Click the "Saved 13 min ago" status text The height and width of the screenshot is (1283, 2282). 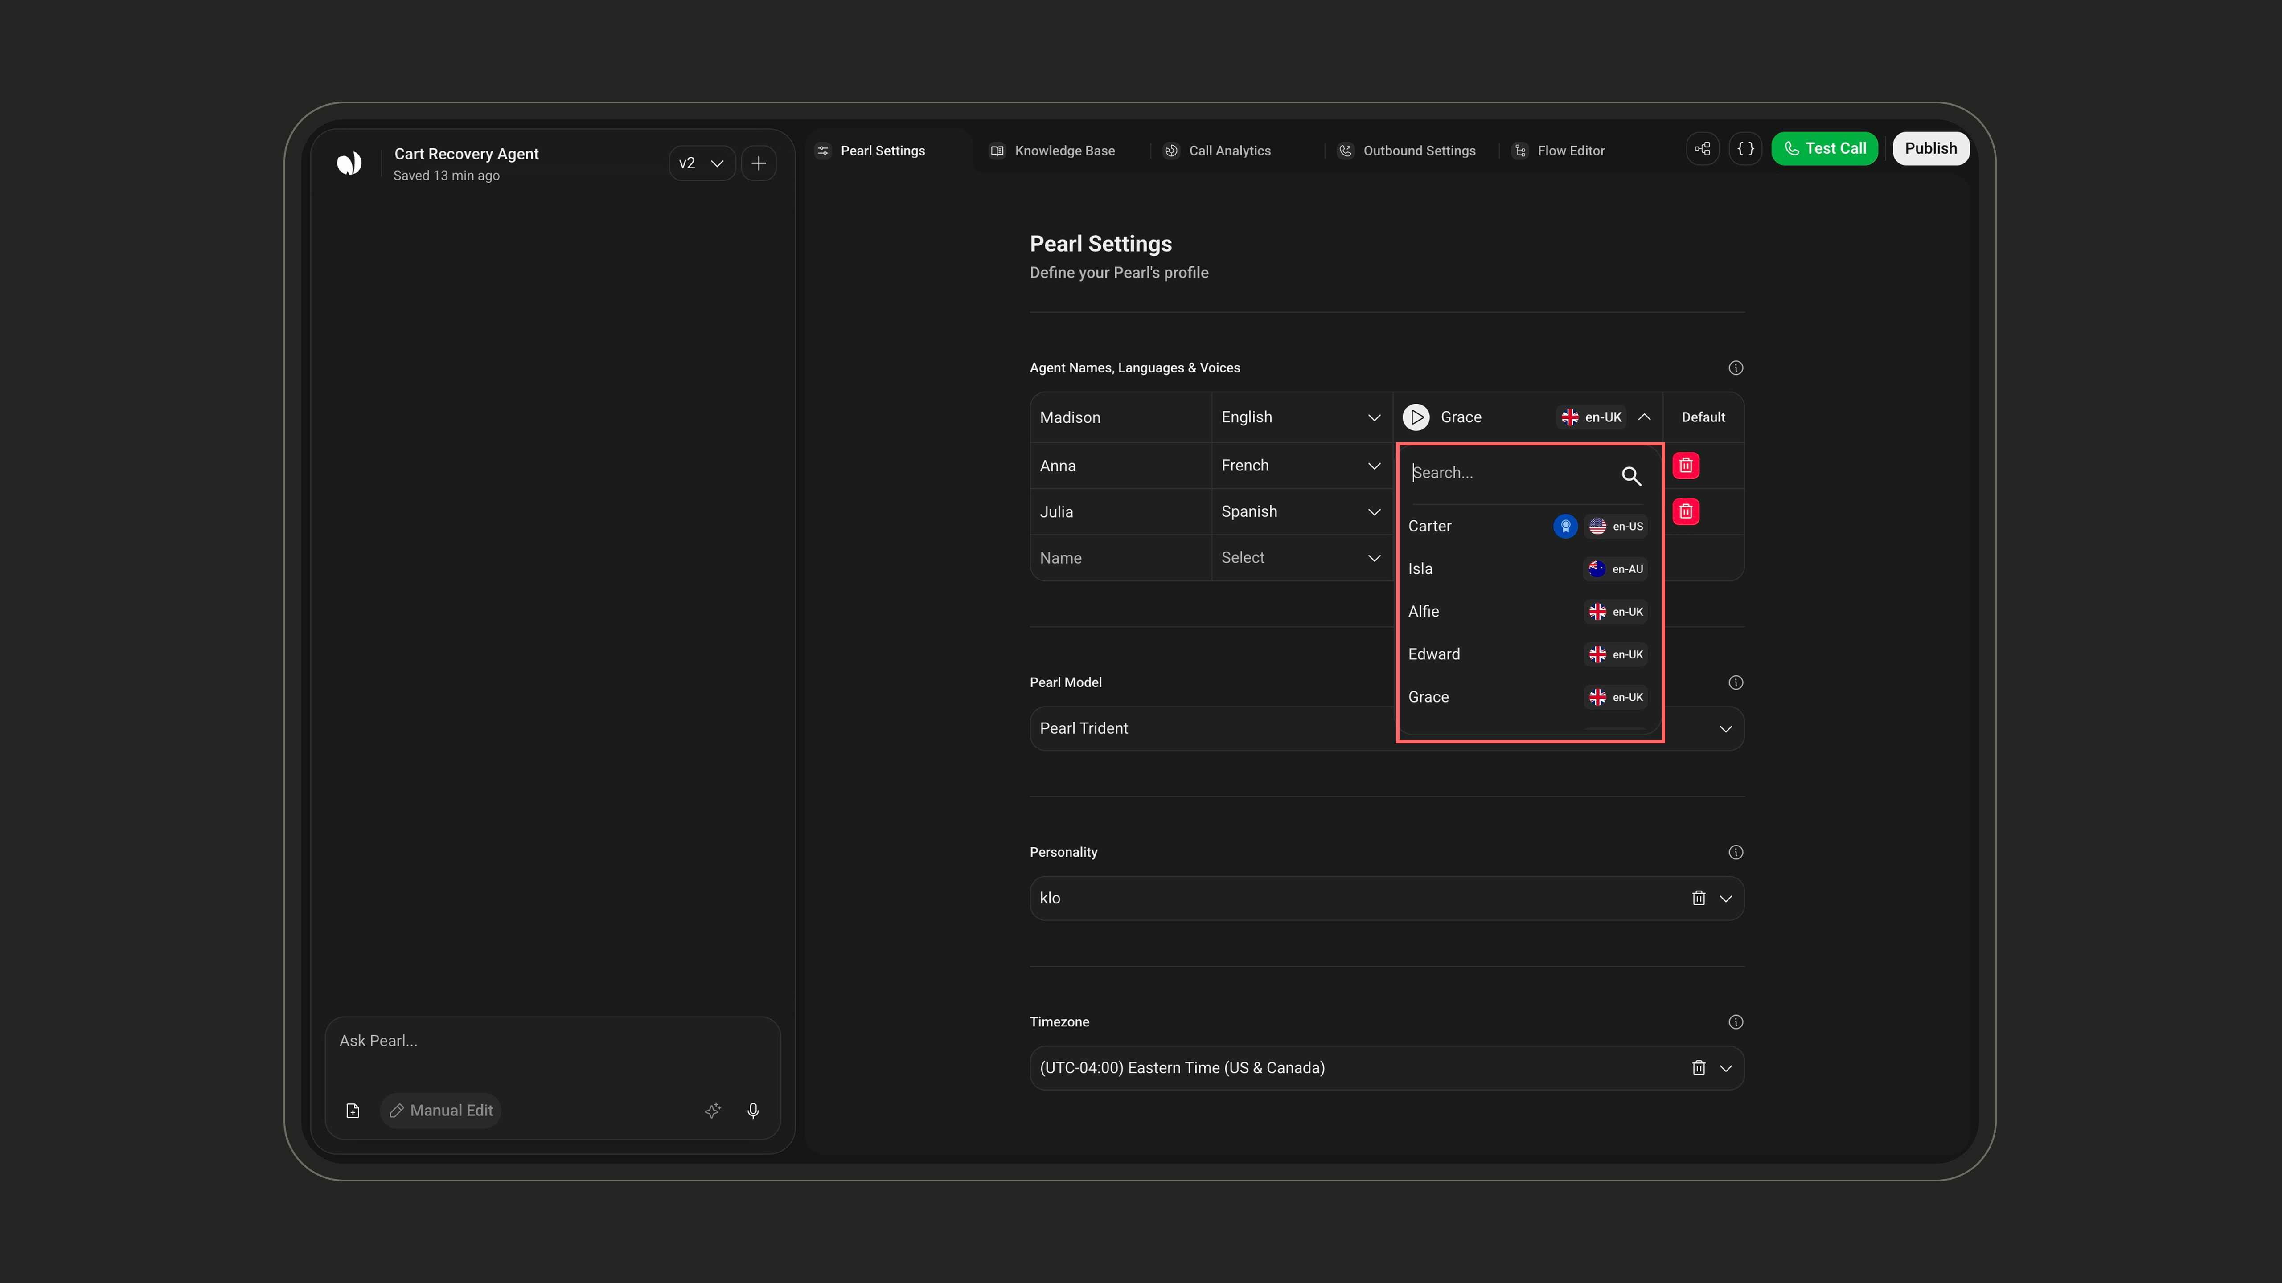point(447,176)
